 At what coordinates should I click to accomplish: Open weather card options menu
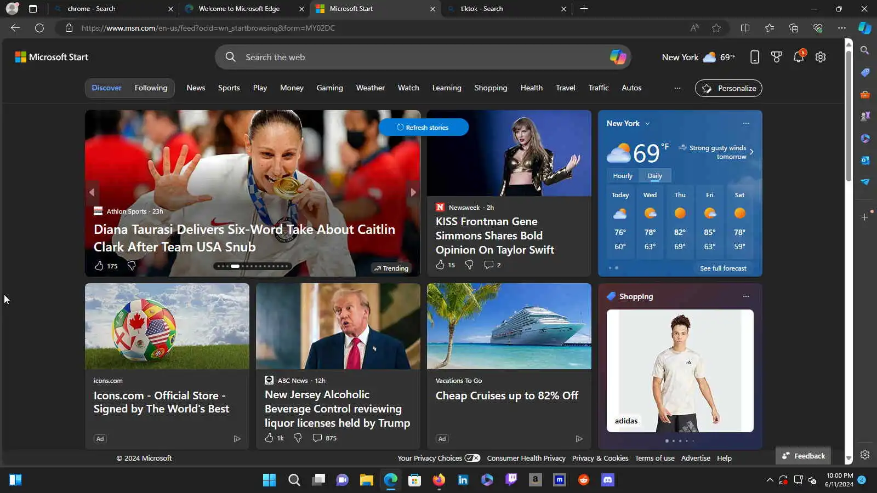point(746,123)
